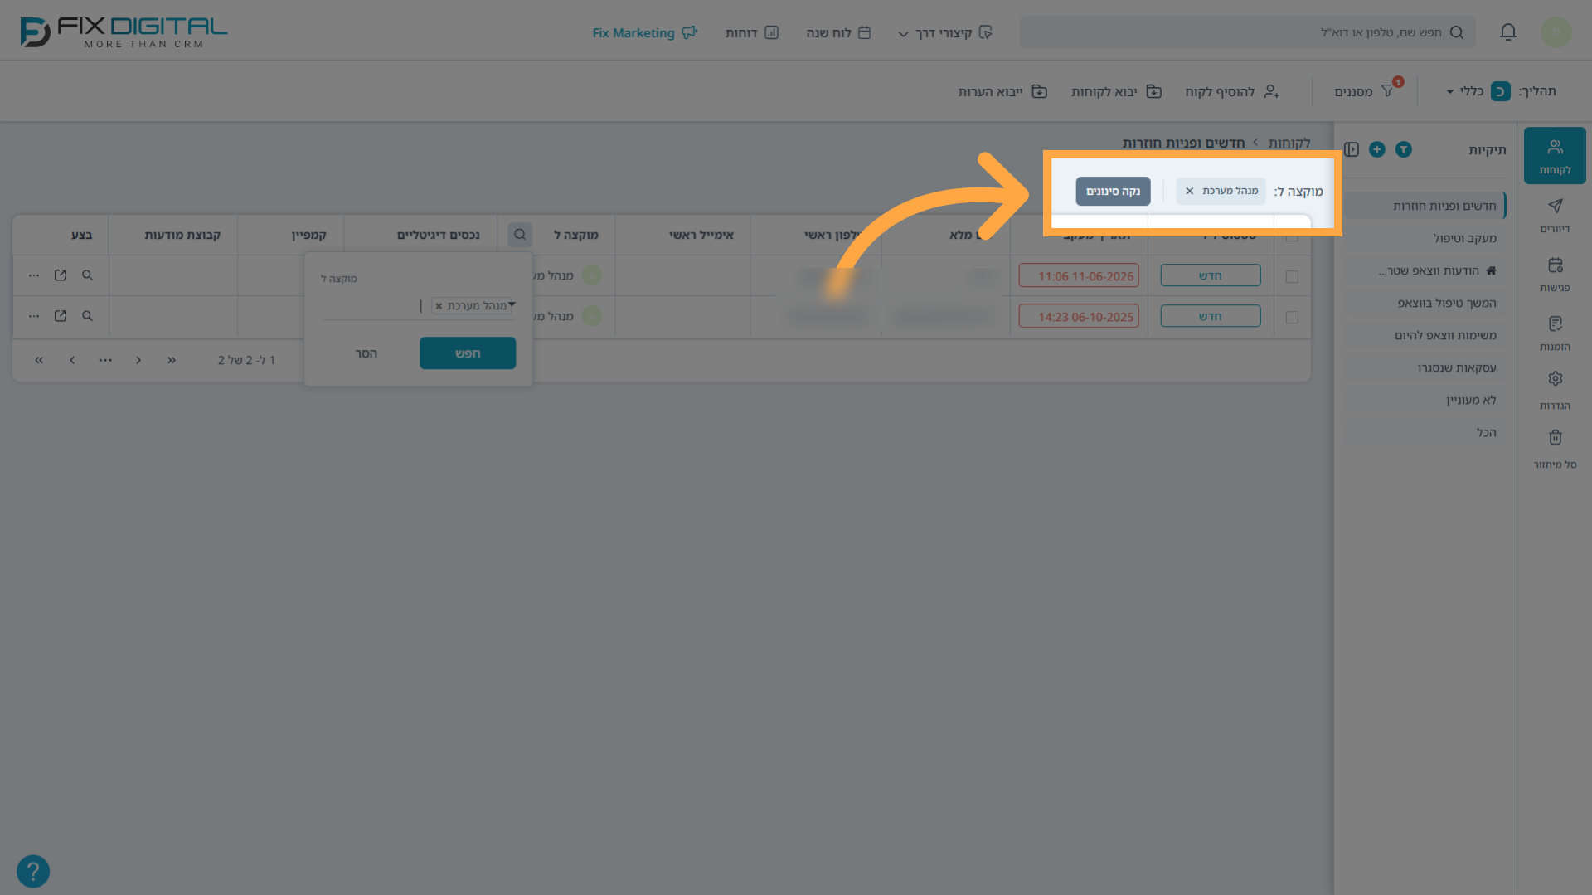
Task: Click the נקה סינונים button
Action: pos(1113,192)
